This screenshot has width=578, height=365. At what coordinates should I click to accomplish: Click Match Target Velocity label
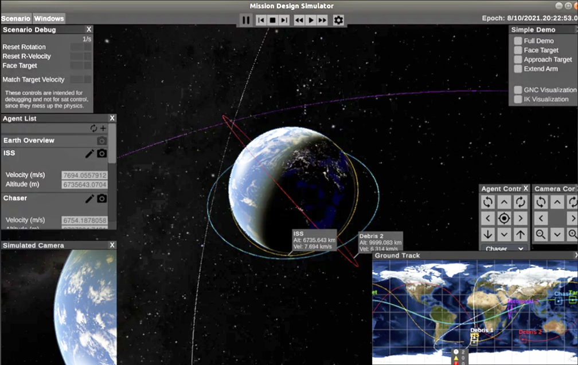coord(33,80)
